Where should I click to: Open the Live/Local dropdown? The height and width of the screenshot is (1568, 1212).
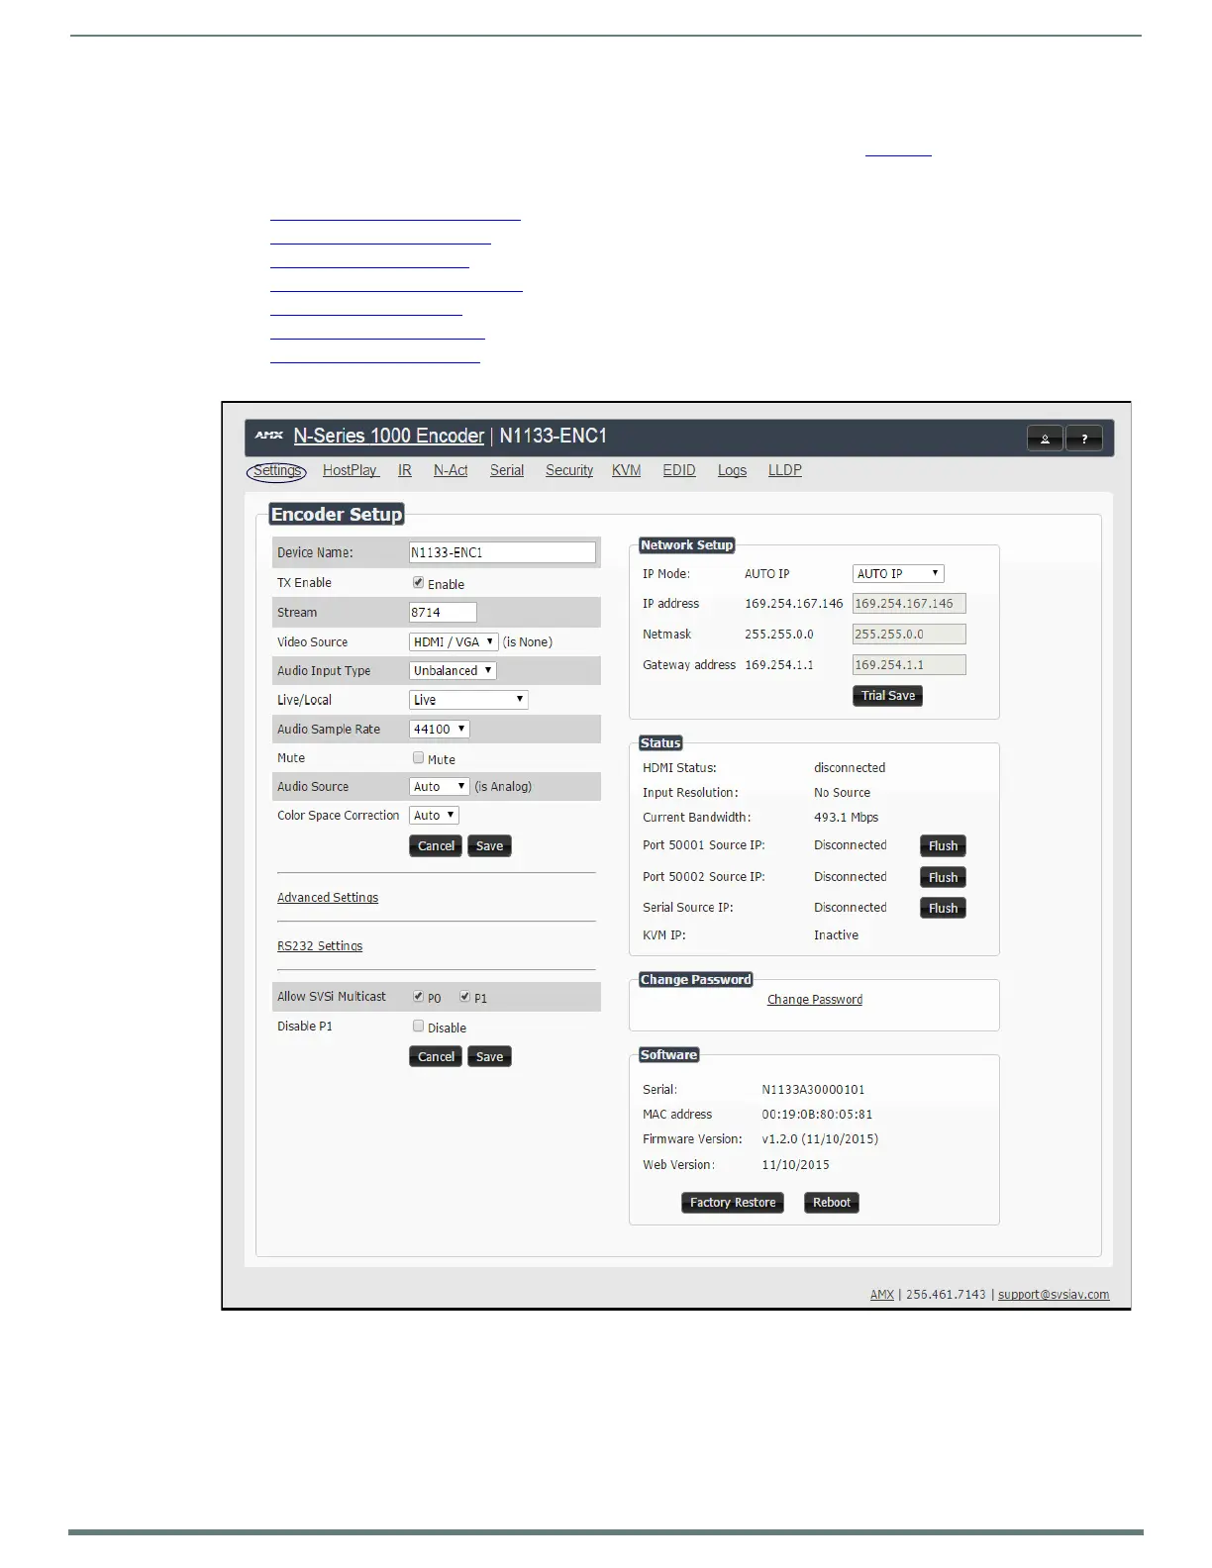tap(468, 700)
